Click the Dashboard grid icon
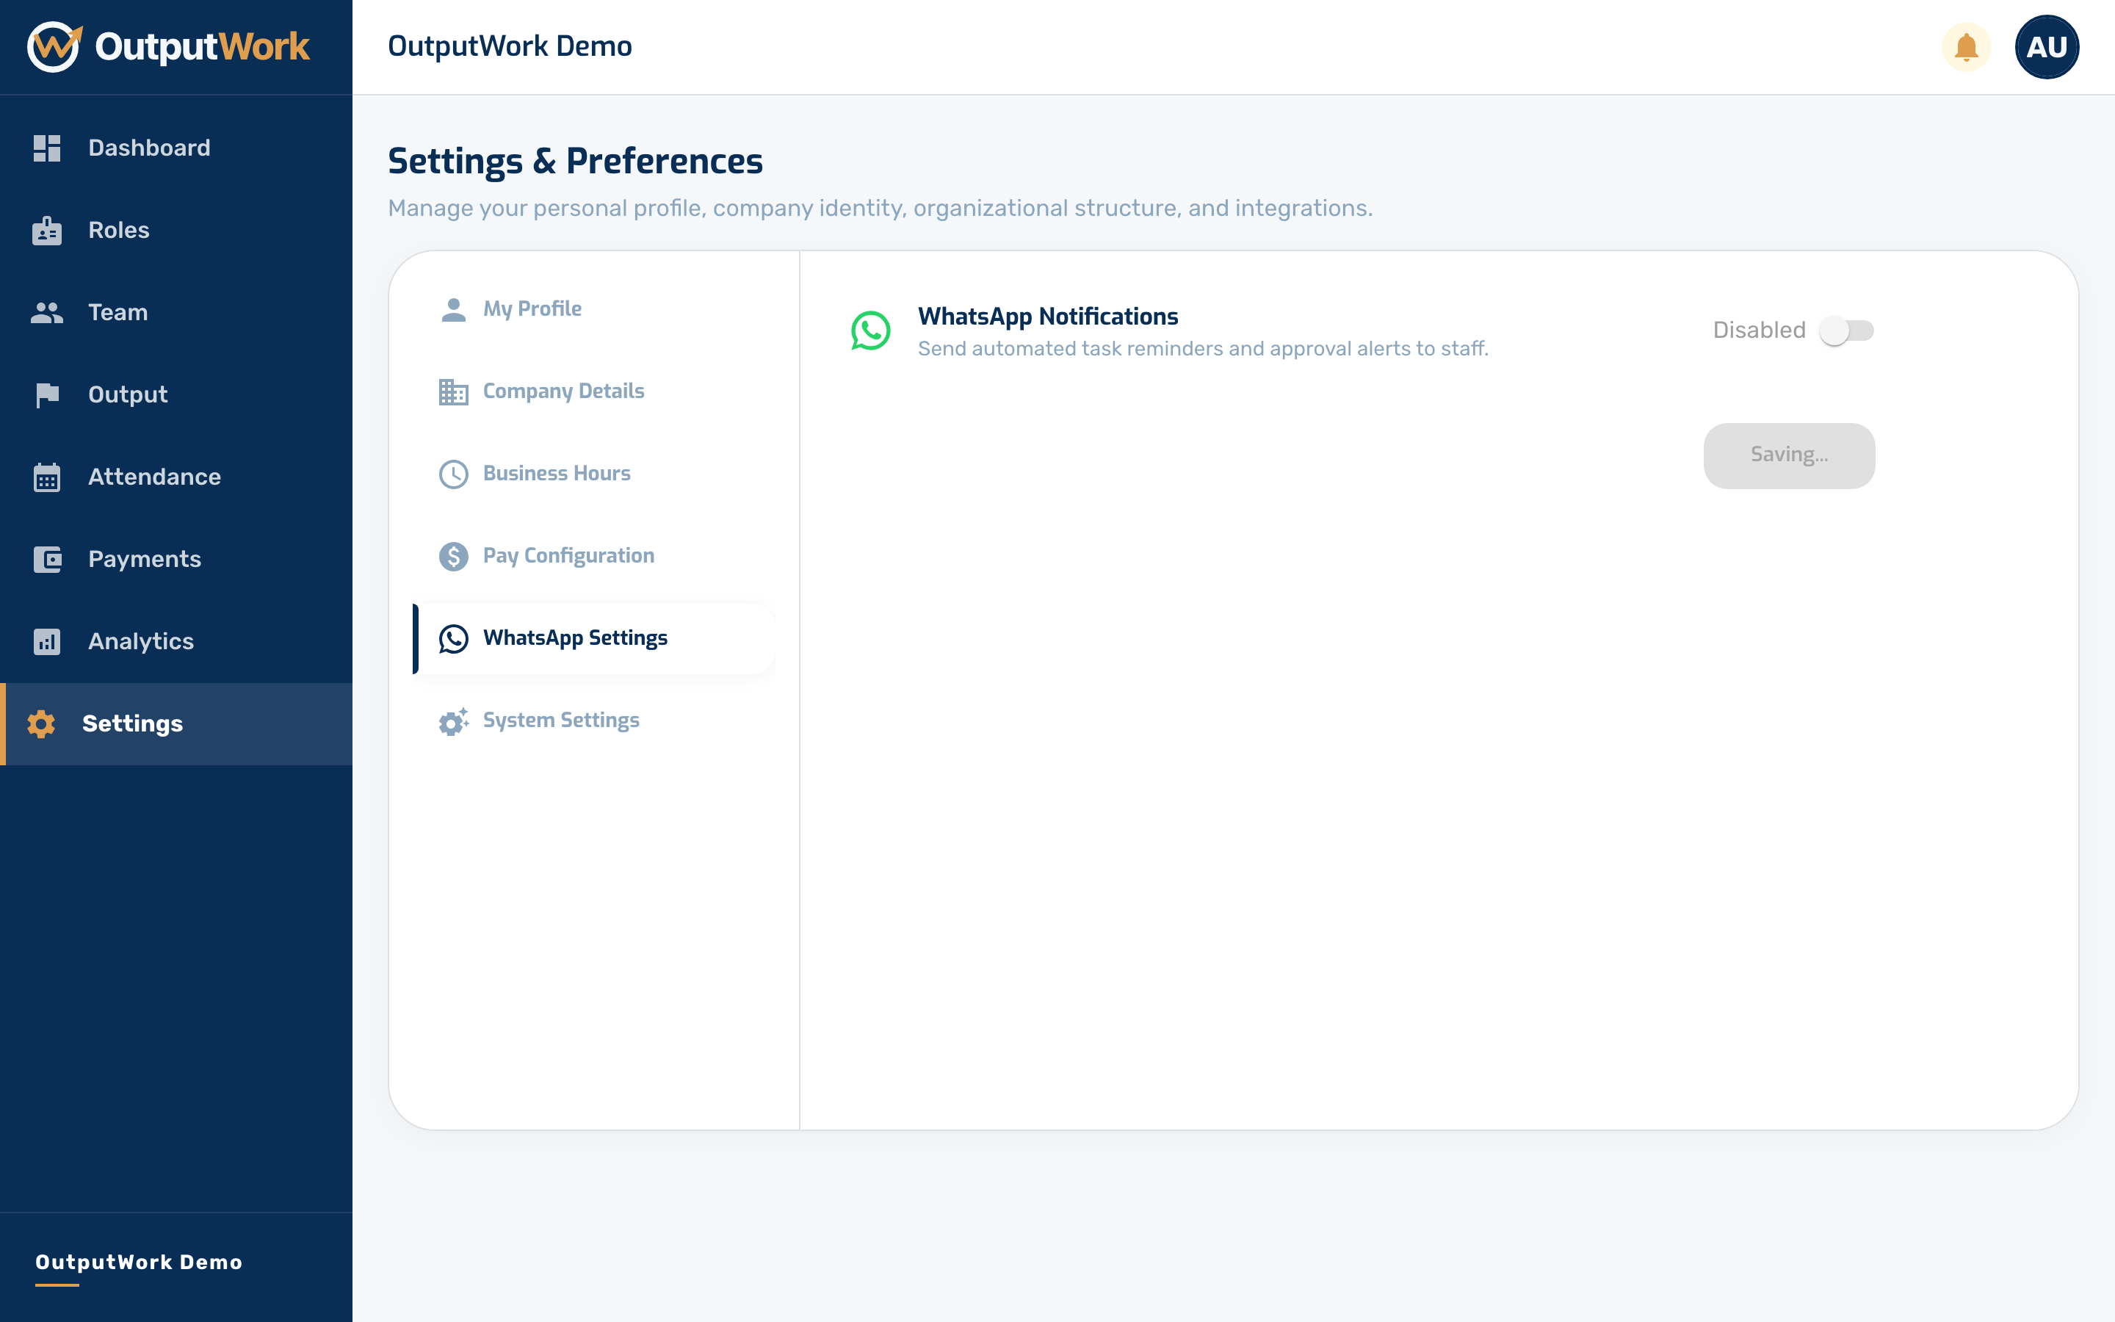 47,148
